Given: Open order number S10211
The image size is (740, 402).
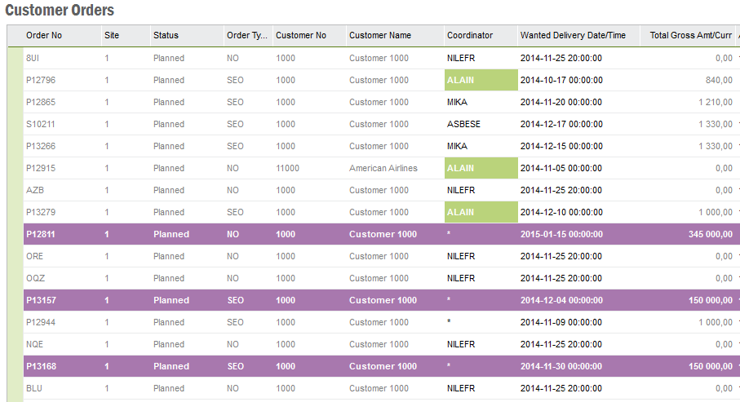Looking at the screenshot, I should (x=41, y=124).
